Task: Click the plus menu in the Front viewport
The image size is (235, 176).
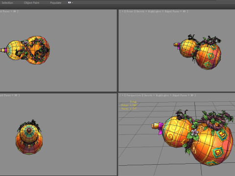Action: pyautogui.click(x=122, y=11)
